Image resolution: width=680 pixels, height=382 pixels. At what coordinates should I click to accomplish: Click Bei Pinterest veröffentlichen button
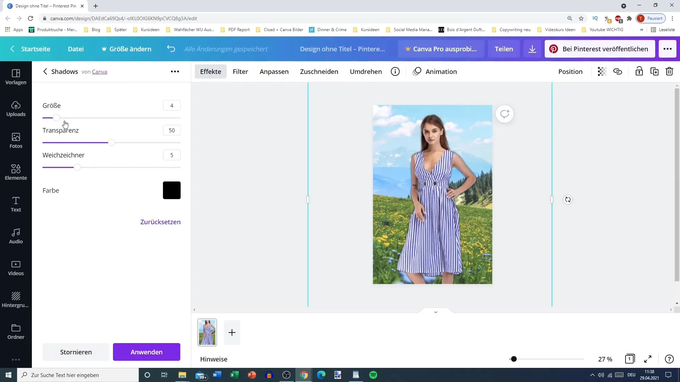click(600, 49)
